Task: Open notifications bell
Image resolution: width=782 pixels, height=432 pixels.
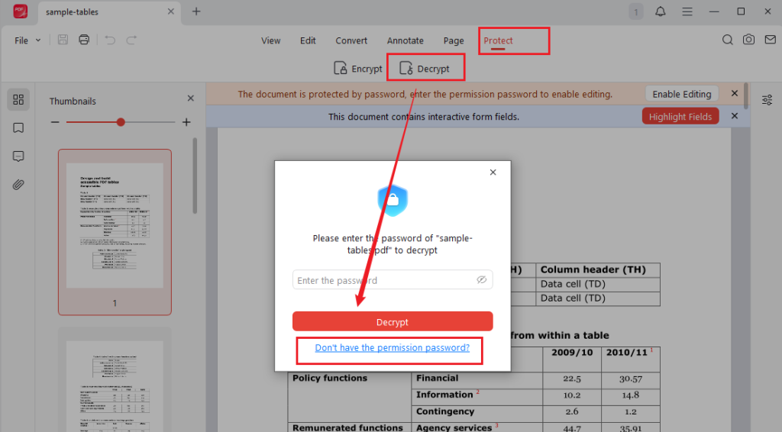Action: pyautogui.click(x=661, y=11)
